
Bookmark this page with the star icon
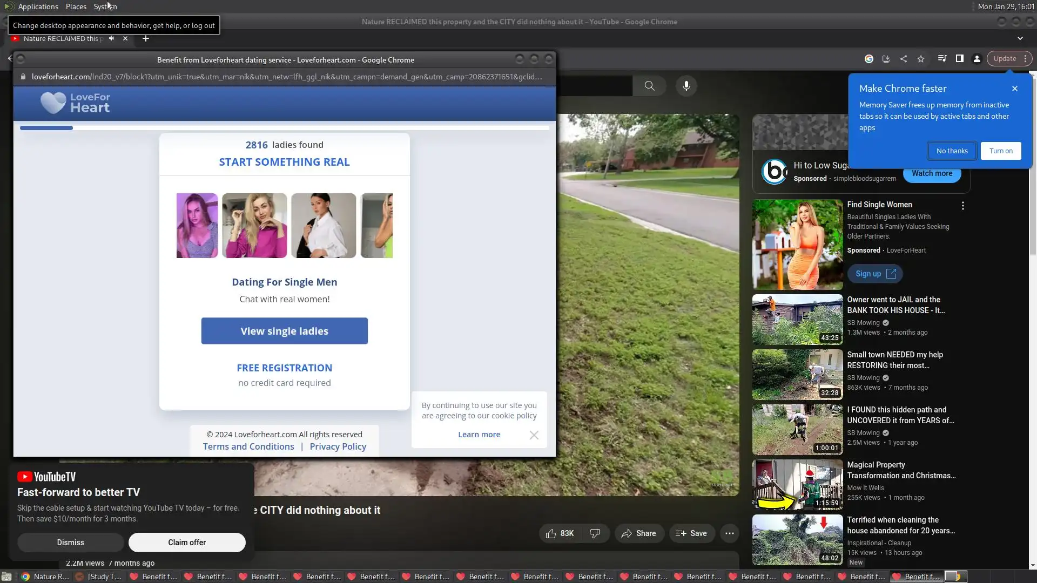[x=921, y=59]
